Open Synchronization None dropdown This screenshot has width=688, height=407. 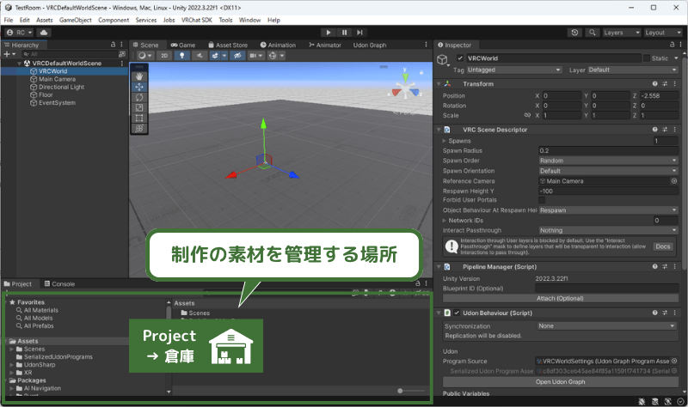point(607,326)
